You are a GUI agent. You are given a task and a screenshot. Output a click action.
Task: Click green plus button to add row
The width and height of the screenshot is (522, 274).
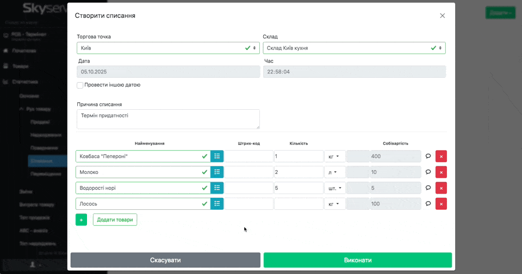click(81, 220)
